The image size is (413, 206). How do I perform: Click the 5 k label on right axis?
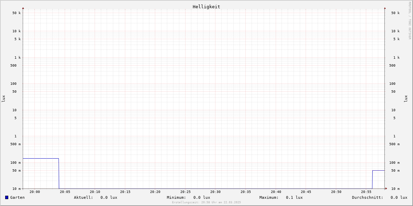396,39
